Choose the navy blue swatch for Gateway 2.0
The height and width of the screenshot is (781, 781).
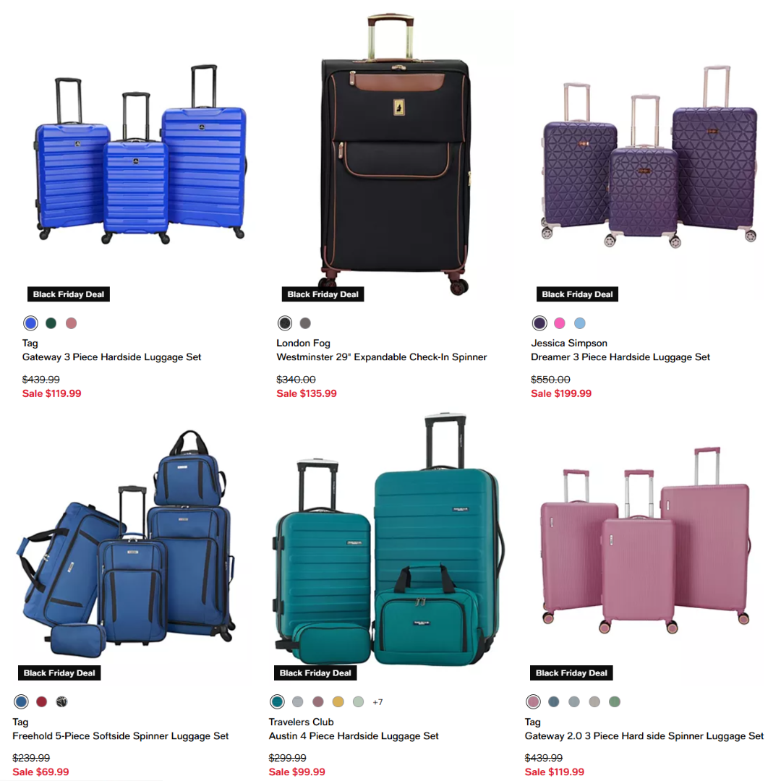pyautogui.click(x=554, y=701)
